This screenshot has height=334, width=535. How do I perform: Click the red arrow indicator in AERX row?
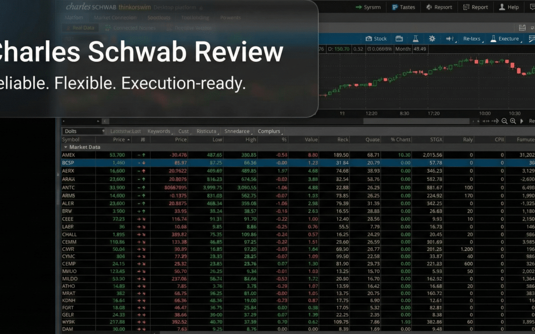[144, 171]
